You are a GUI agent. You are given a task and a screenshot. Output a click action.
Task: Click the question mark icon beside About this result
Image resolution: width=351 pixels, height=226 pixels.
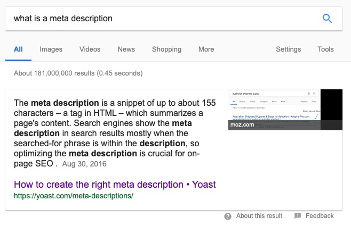pos(228,216)
